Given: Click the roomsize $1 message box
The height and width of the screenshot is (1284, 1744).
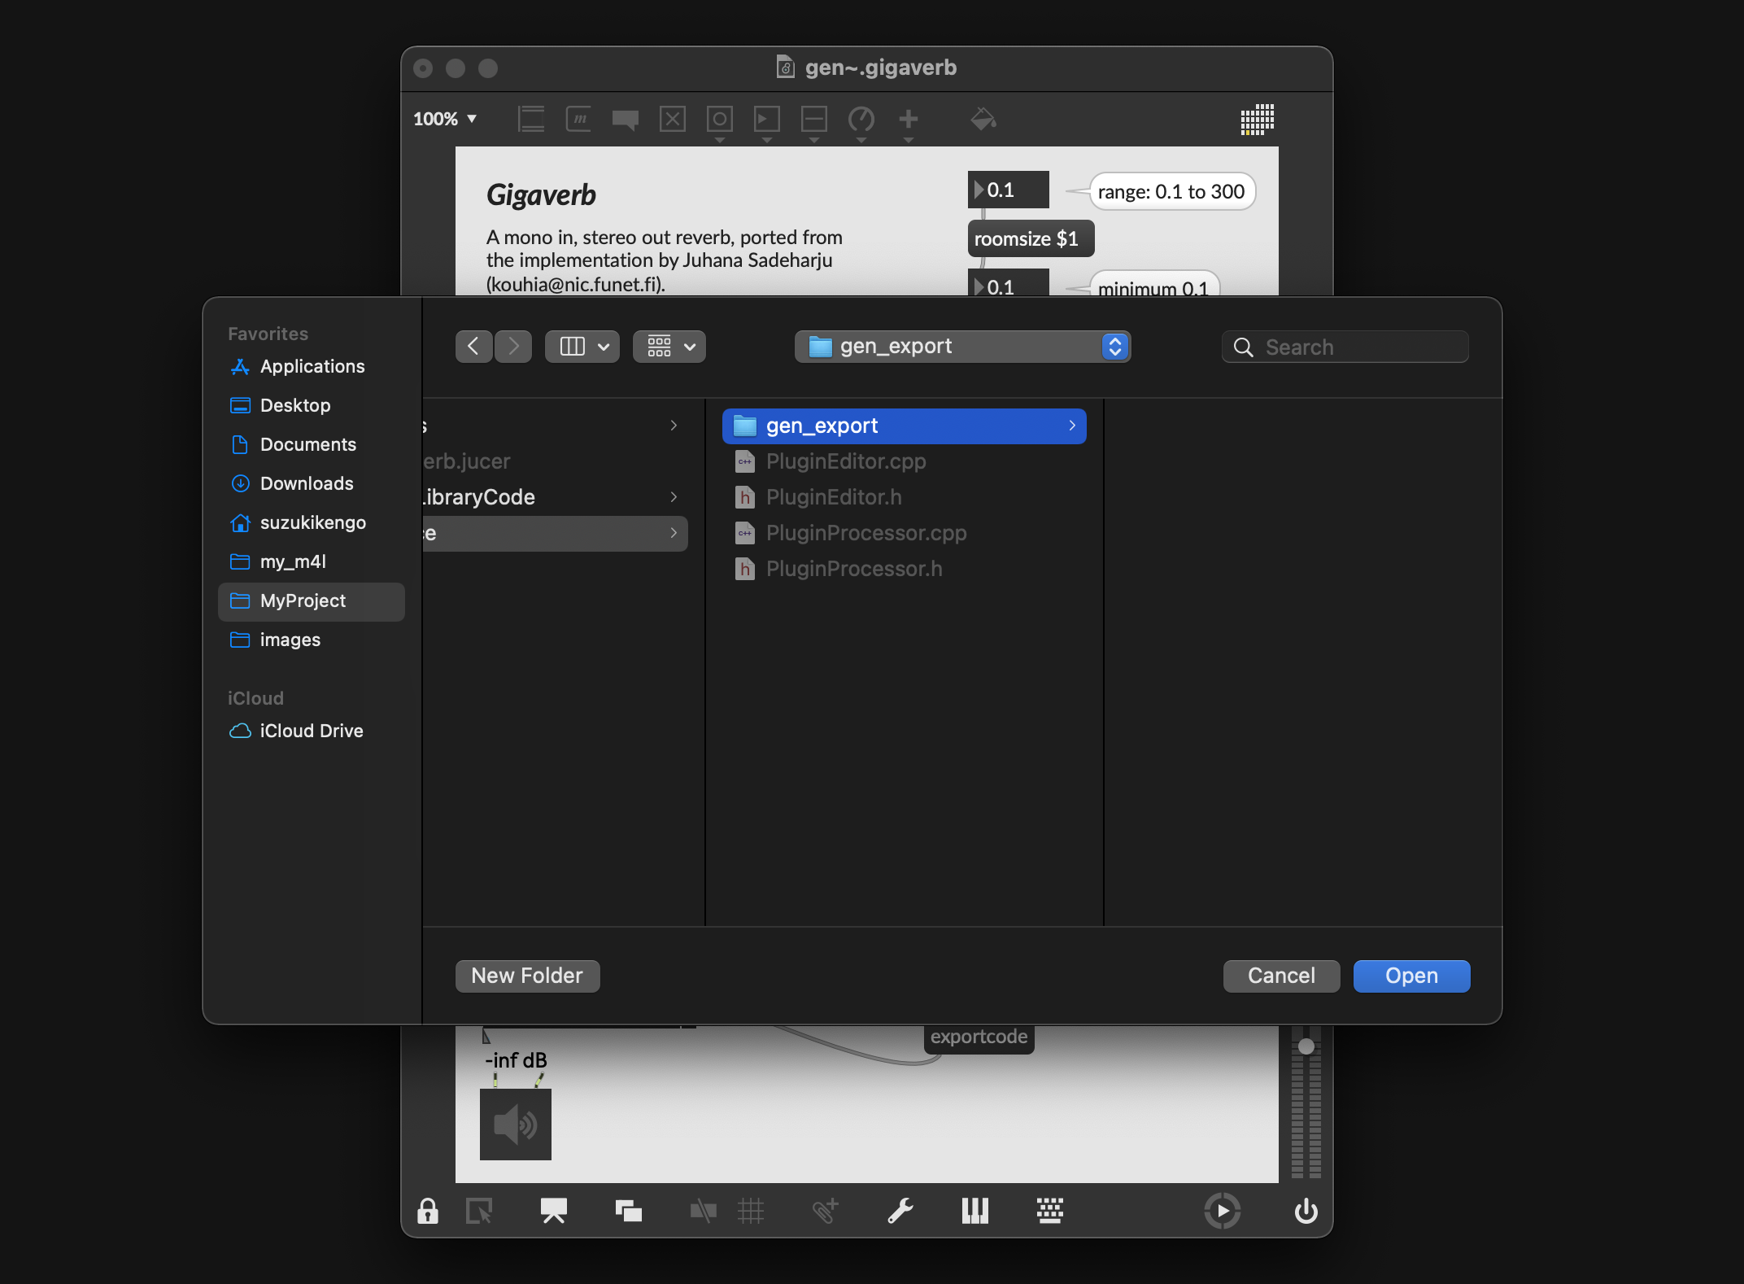Looking at the screenshot, I should [1031, 238].
